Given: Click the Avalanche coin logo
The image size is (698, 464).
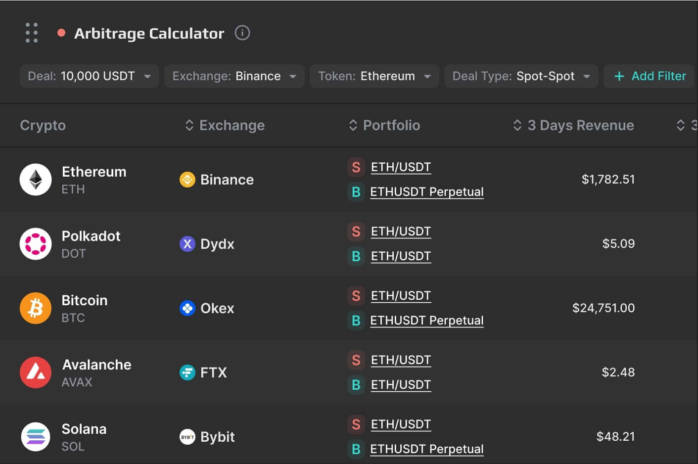Looking at the screenshot, I should [35, 372].
